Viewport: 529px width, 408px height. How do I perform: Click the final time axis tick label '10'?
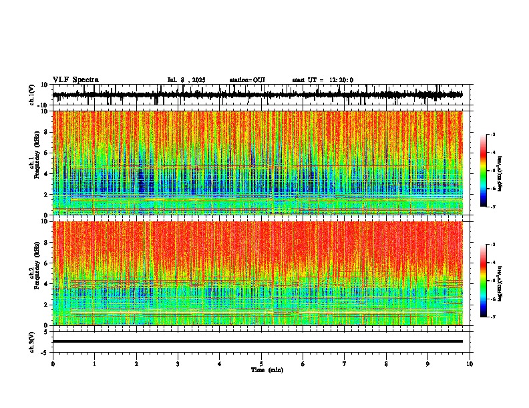pos(470,364)
